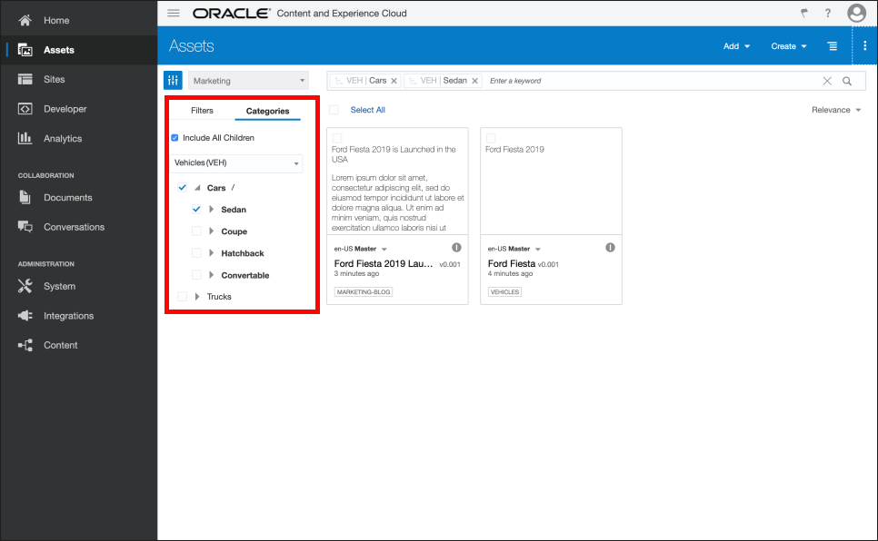Uncheck the Cars category checkbox
Screen dimensions: 878x541
coord(182,187)
